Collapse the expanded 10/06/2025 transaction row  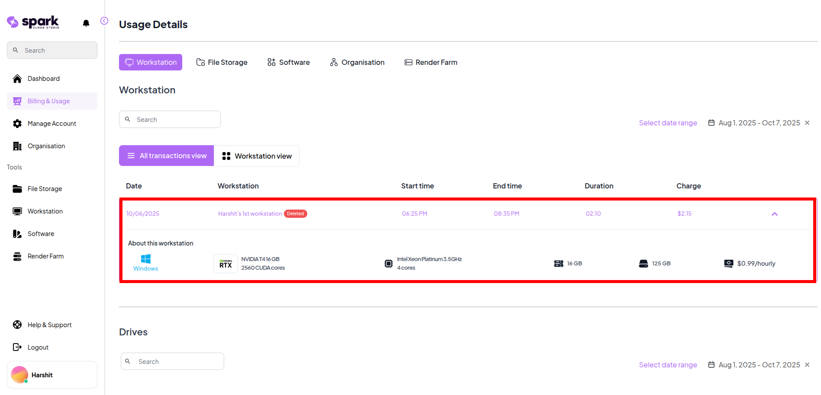pyautogui.click(x=774, y=214)
